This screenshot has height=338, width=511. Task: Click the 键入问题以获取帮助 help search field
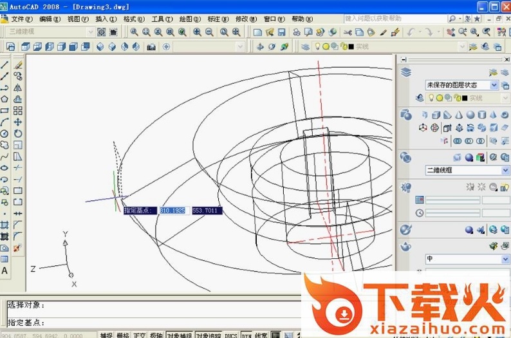tap(395, 19)
